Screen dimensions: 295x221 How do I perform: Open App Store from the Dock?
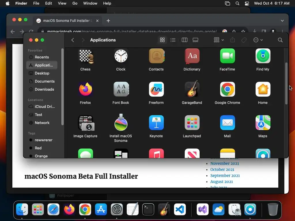point(101,209)
